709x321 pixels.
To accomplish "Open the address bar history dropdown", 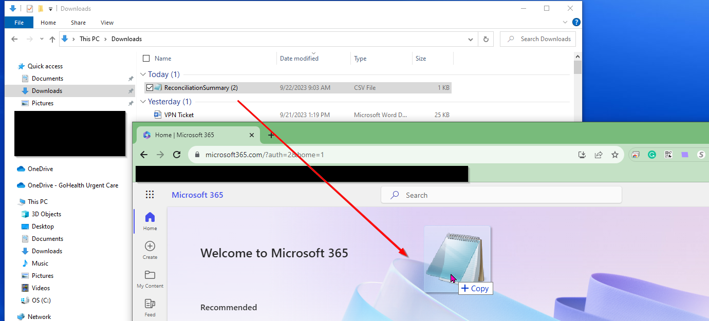I will pyautogui.click(x=471, y=39).
